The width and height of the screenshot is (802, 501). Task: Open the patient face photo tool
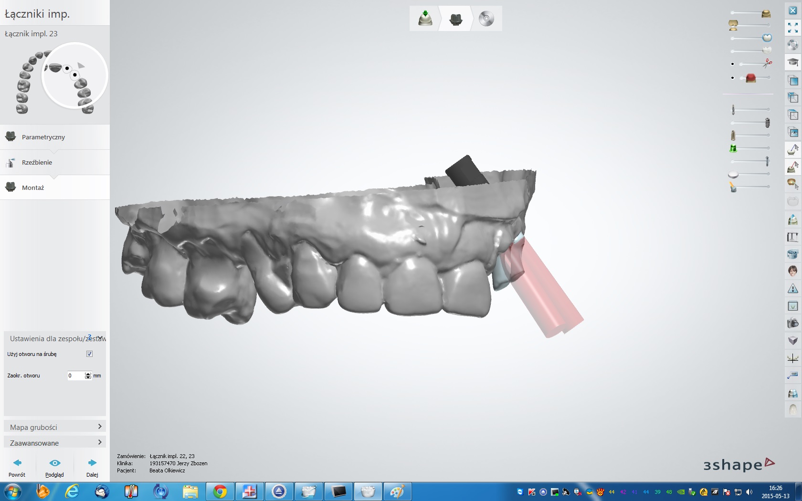tap(792, 271)
